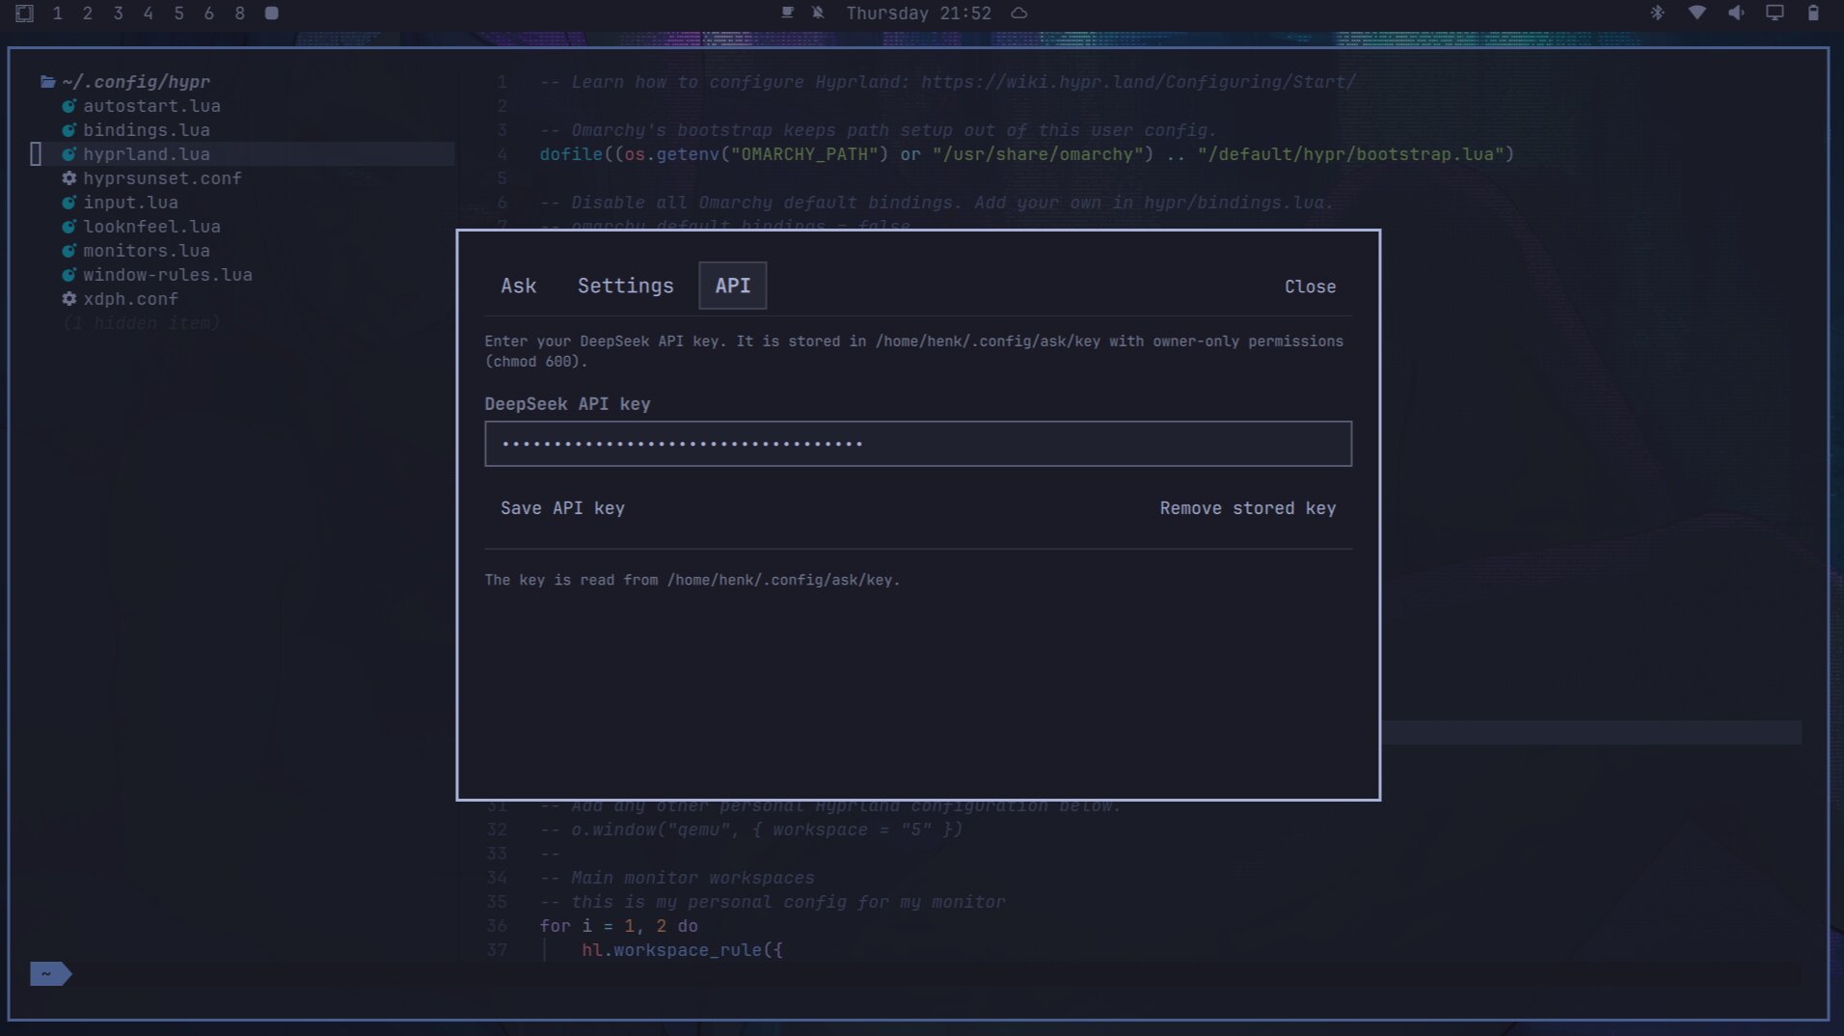Click the launcher icon at top-left corner
The width and height of the screenshot is (1844, 1036).
(25, 14)
